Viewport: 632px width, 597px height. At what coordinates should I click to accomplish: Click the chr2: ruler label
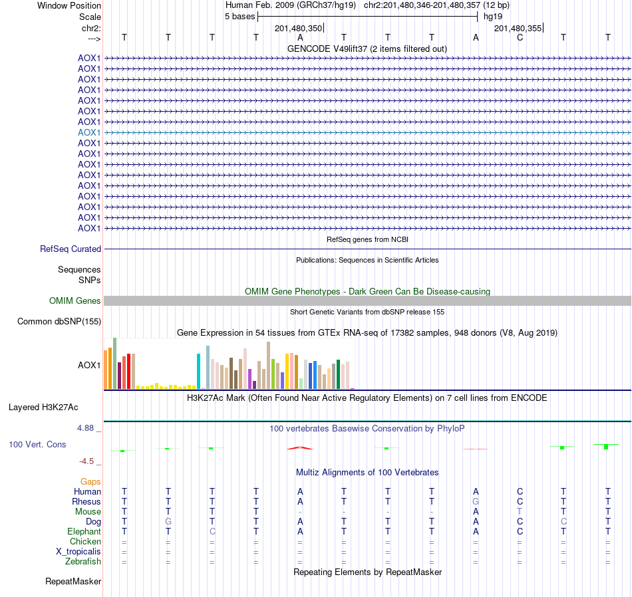click(91, 28)
